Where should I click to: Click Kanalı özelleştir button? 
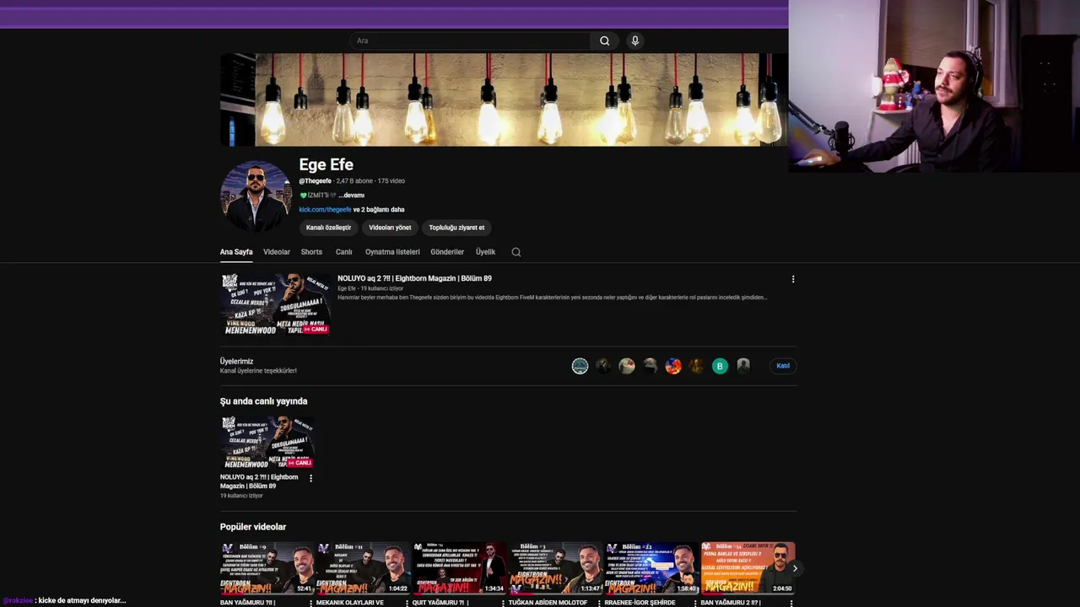pos(328,228)
